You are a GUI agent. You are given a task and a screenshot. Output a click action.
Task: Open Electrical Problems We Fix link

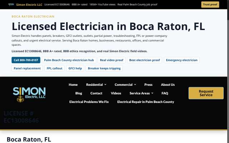coord(89,102)
